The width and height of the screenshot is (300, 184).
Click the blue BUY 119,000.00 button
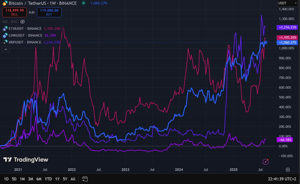click(x=49, y=12)
